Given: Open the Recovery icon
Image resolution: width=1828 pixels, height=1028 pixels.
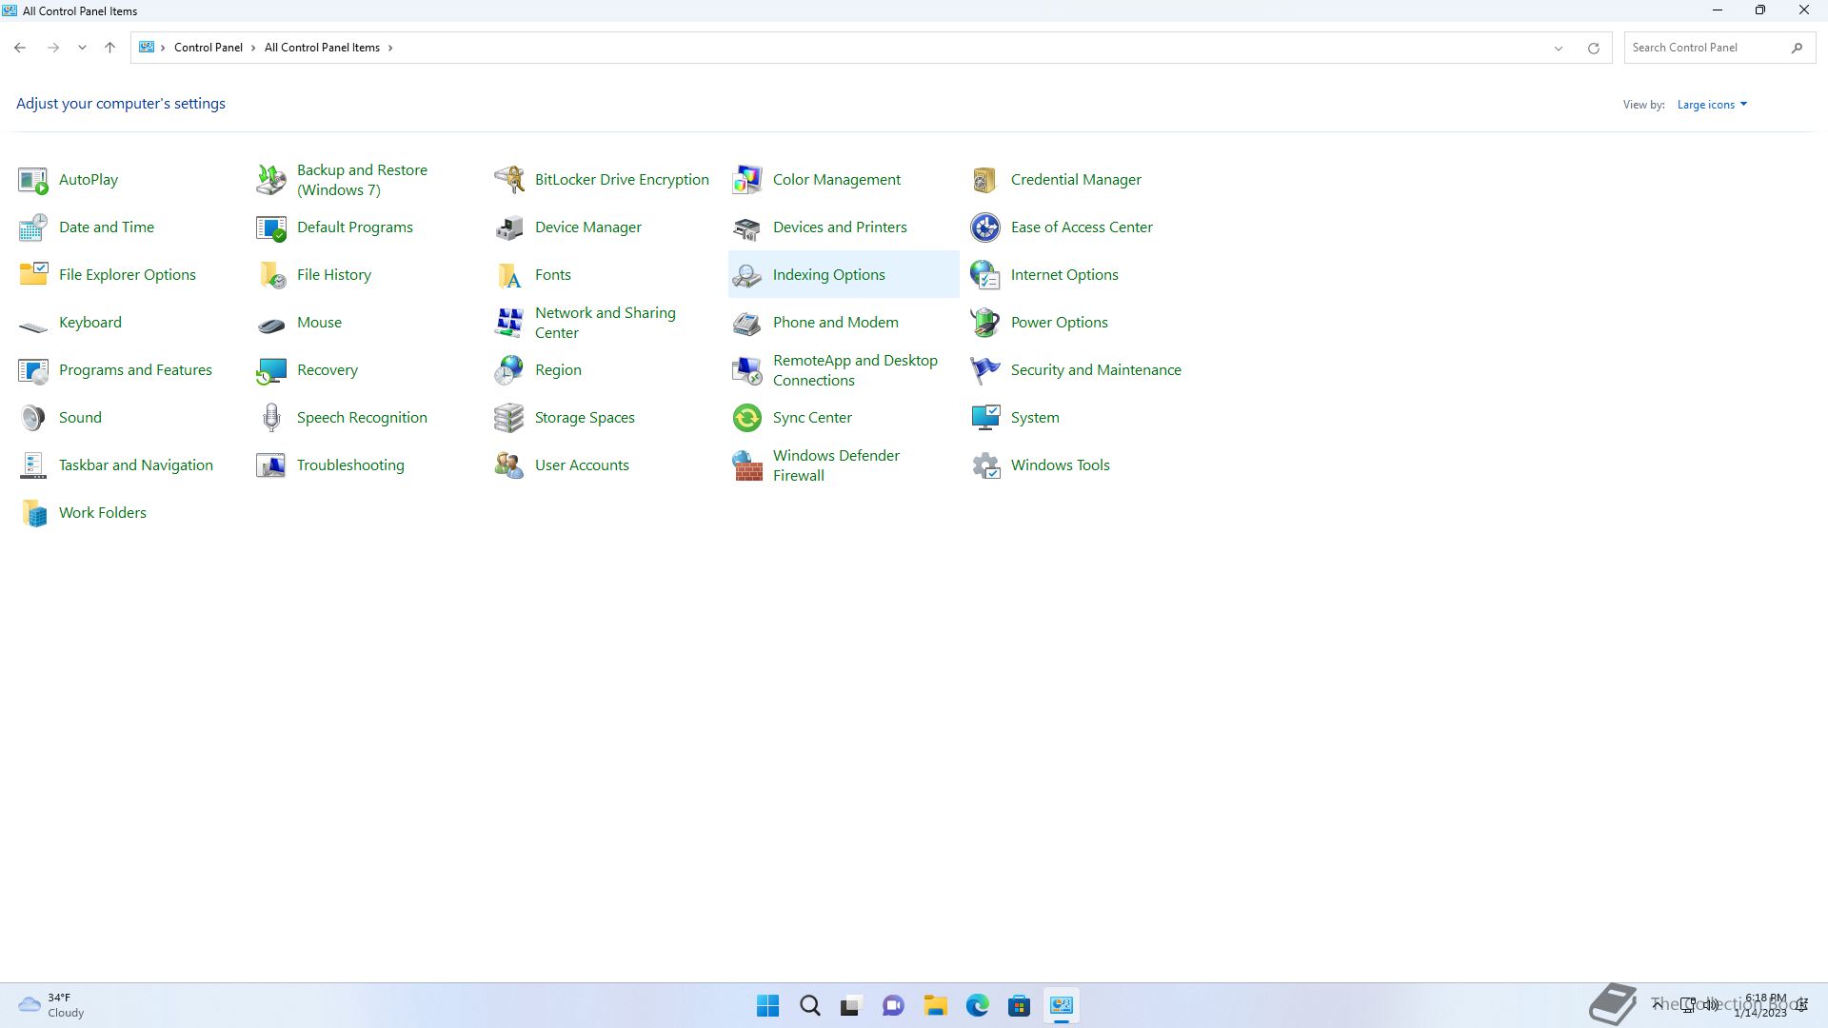Looking at the screenshot, I should click(271, 370).
